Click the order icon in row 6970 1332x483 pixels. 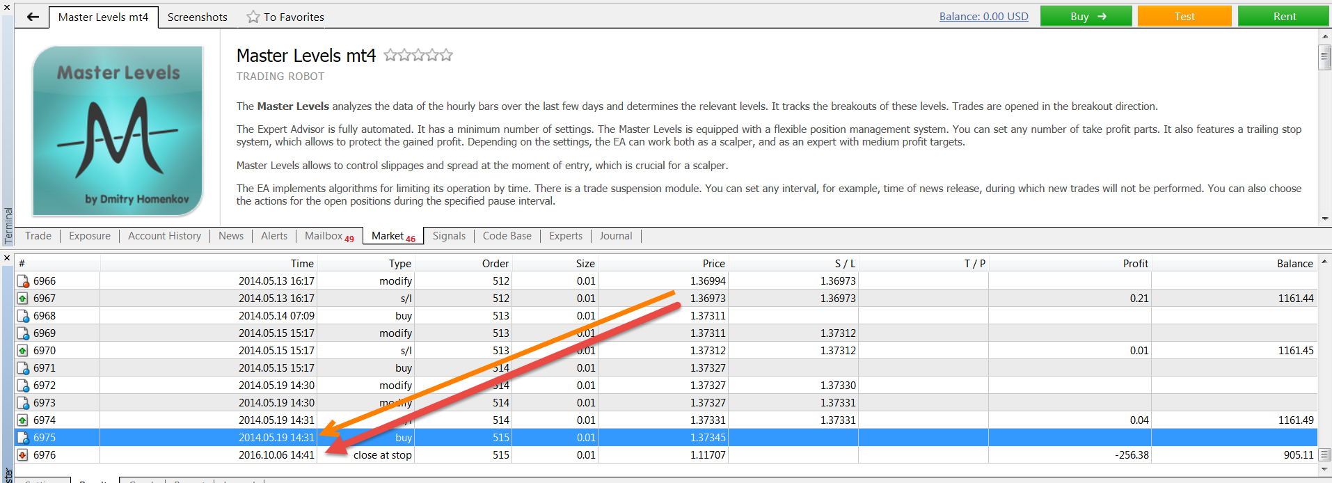coord(23,351)
